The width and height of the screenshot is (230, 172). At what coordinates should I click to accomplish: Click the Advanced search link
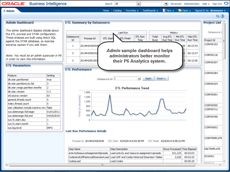pyautogui.click(x=176, y=4)
